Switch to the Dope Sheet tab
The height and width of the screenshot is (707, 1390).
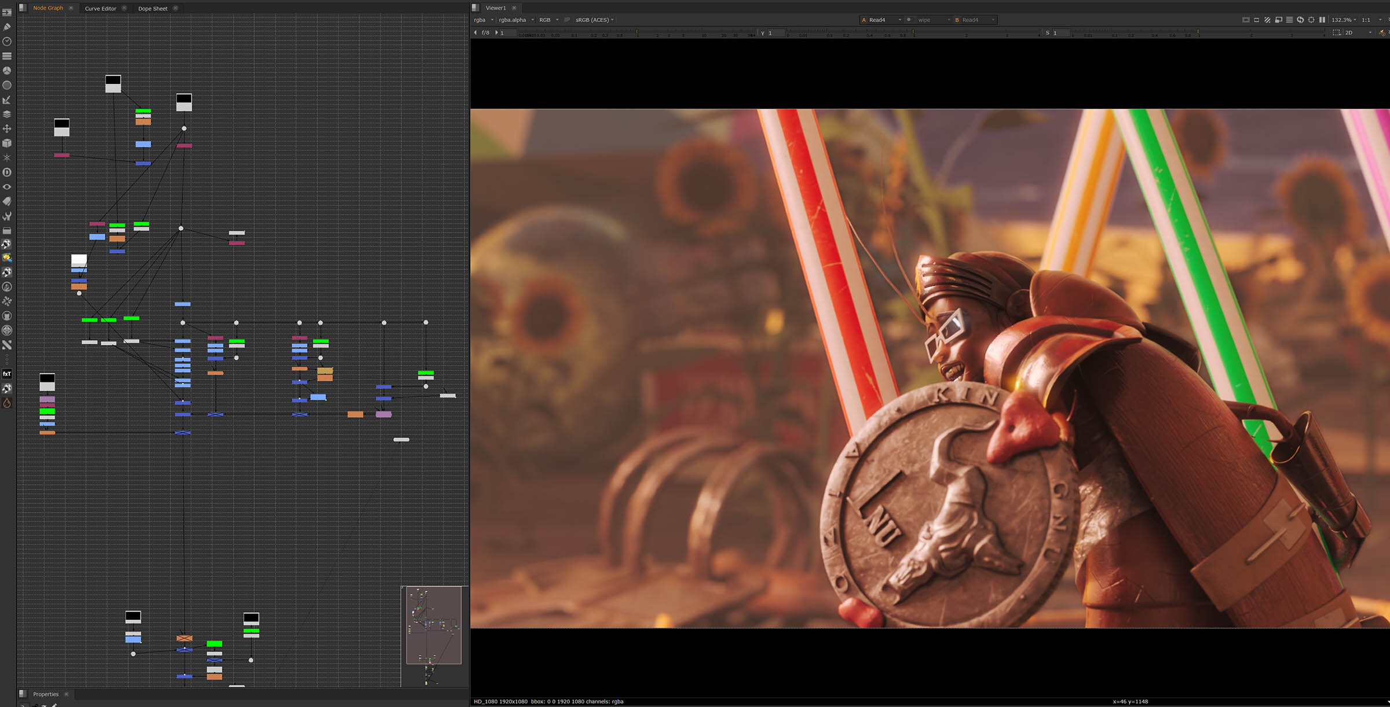pyautogui.click(x=153, y=8)
